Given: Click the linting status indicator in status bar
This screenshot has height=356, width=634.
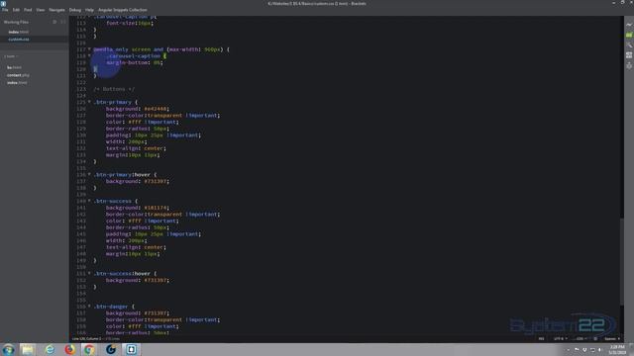Looking at the screenshot, I should (x=595, y=338).
